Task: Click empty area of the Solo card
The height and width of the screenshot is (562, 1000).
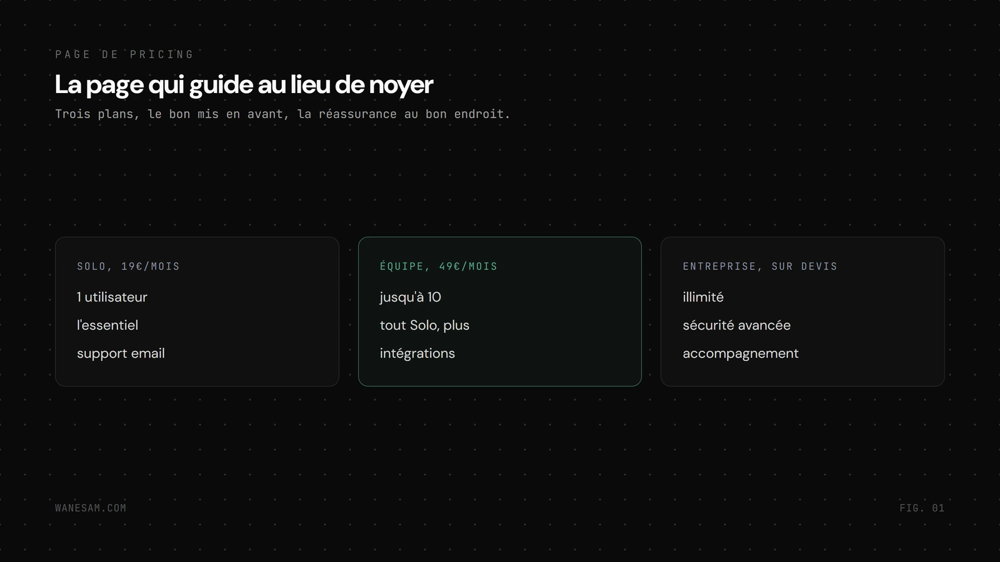Action: [x=262, y=325]
